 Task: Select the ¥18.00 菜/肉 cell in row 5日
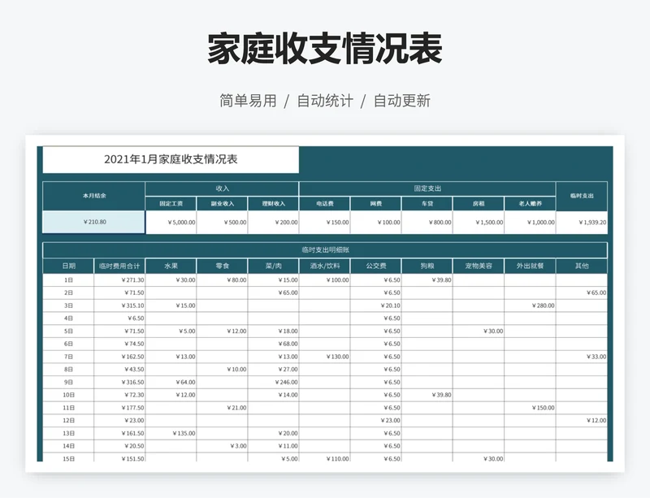(274, 331)
